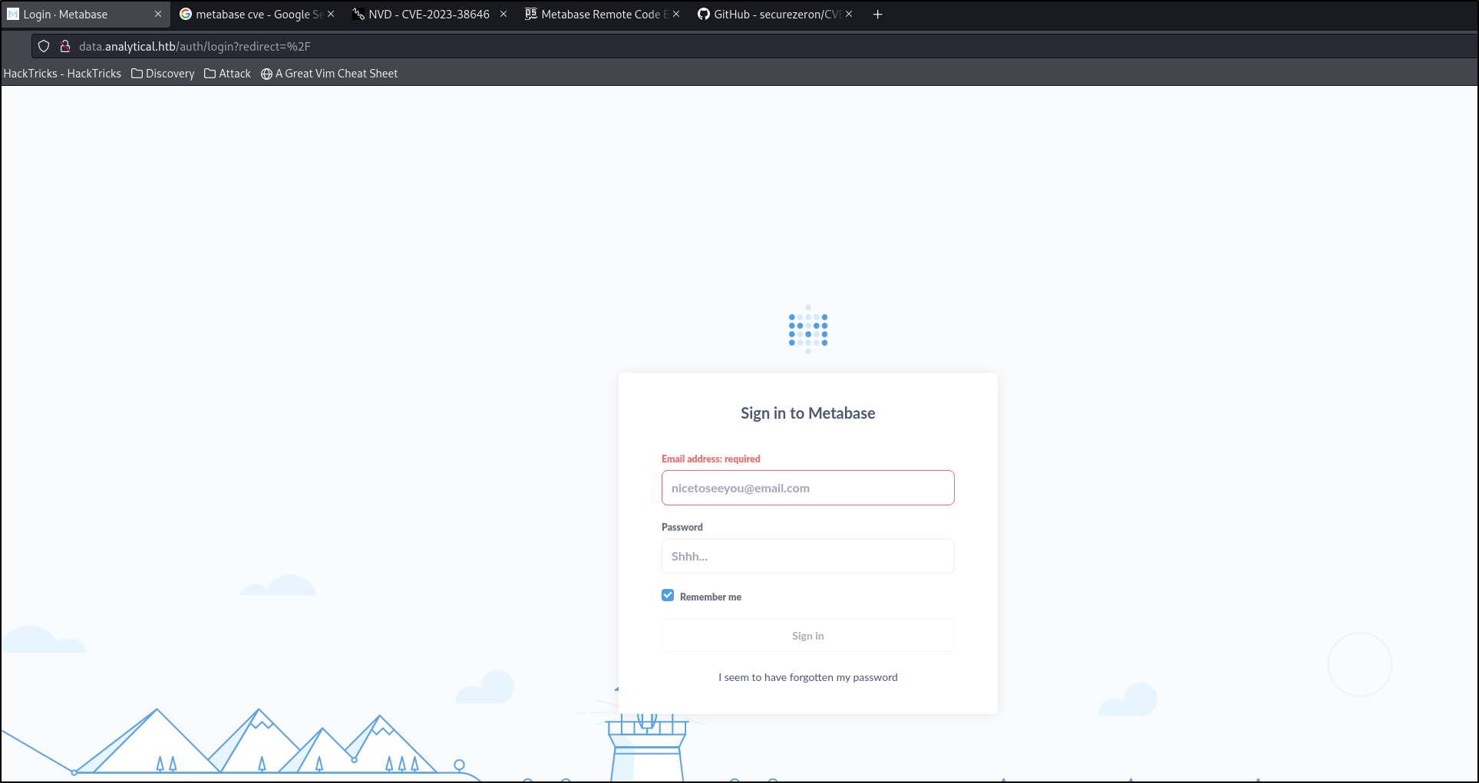Screen dimensions: 1479x783
Task: Click the insecure connection padlock icon
Action: click(65, 46)
